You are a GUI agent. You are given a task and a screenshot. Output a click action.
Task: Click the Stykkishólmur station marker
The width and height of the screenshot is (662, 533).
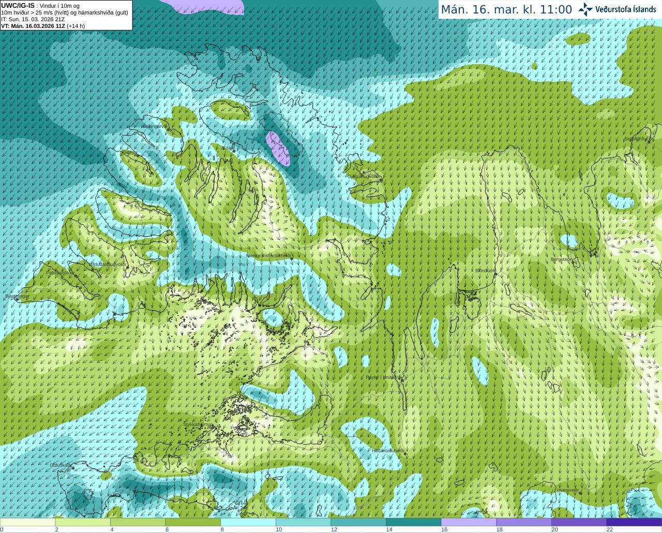(x=212, y=427)
